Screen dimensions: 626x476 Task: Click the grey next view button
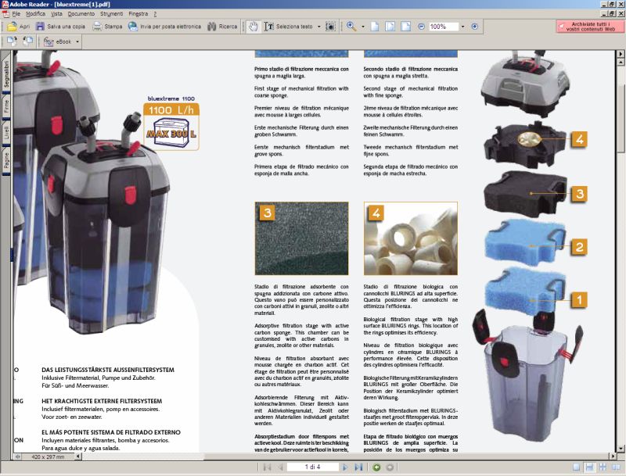coord(390,467)
